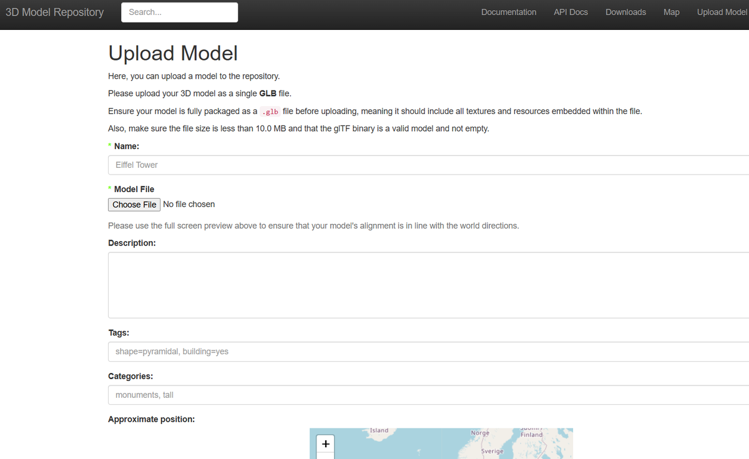The height and width of the screenshot is (459, 749).
Task: Click the 'Description:' label
Action: [x=132, y=243]
